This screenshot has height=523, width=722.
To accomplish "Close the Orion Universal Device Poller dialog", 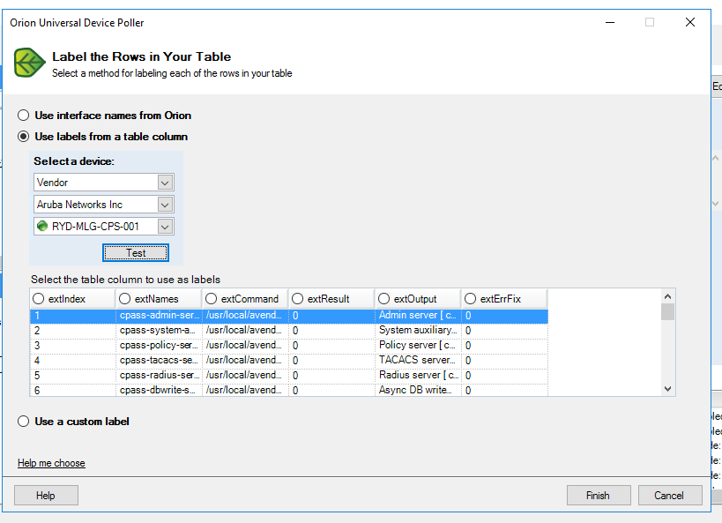I will pos(689,22).
